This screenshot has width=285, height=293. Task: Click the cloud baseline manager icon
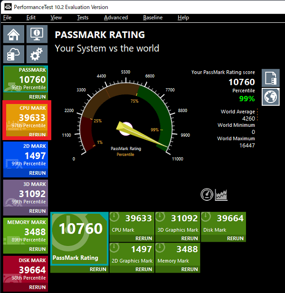[14, 54]
